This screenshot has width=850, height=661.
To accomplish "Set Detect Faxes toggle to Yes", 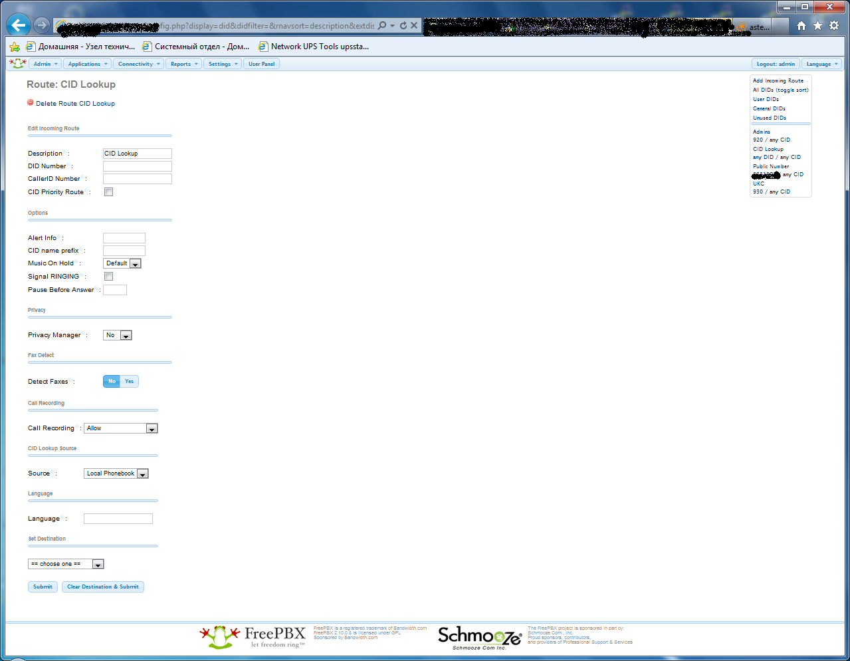I will (130, 382).
